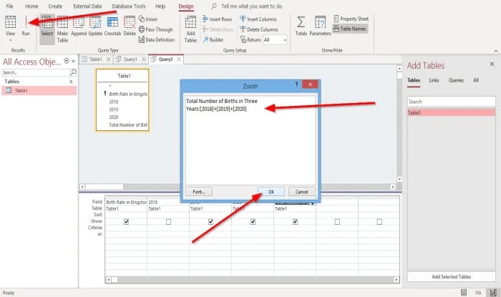Select Table1 in Add Tables list

451,112
